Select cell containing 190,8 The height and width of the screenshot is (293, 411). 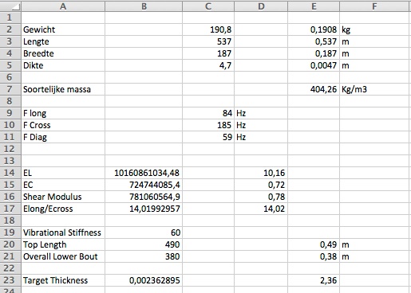coord(208,29)
